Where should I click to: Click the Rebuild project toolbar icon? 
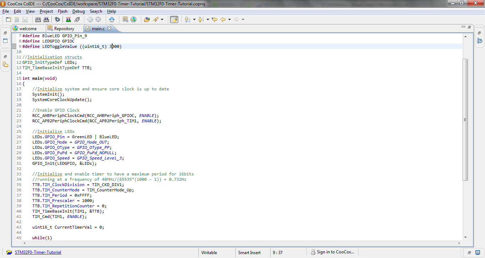point(46,19)
